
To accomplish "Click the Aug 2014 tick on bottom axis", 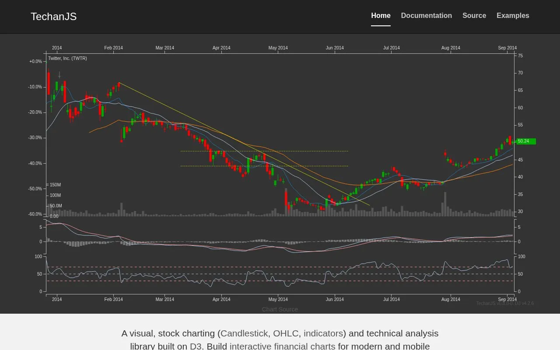I will 451,299.
